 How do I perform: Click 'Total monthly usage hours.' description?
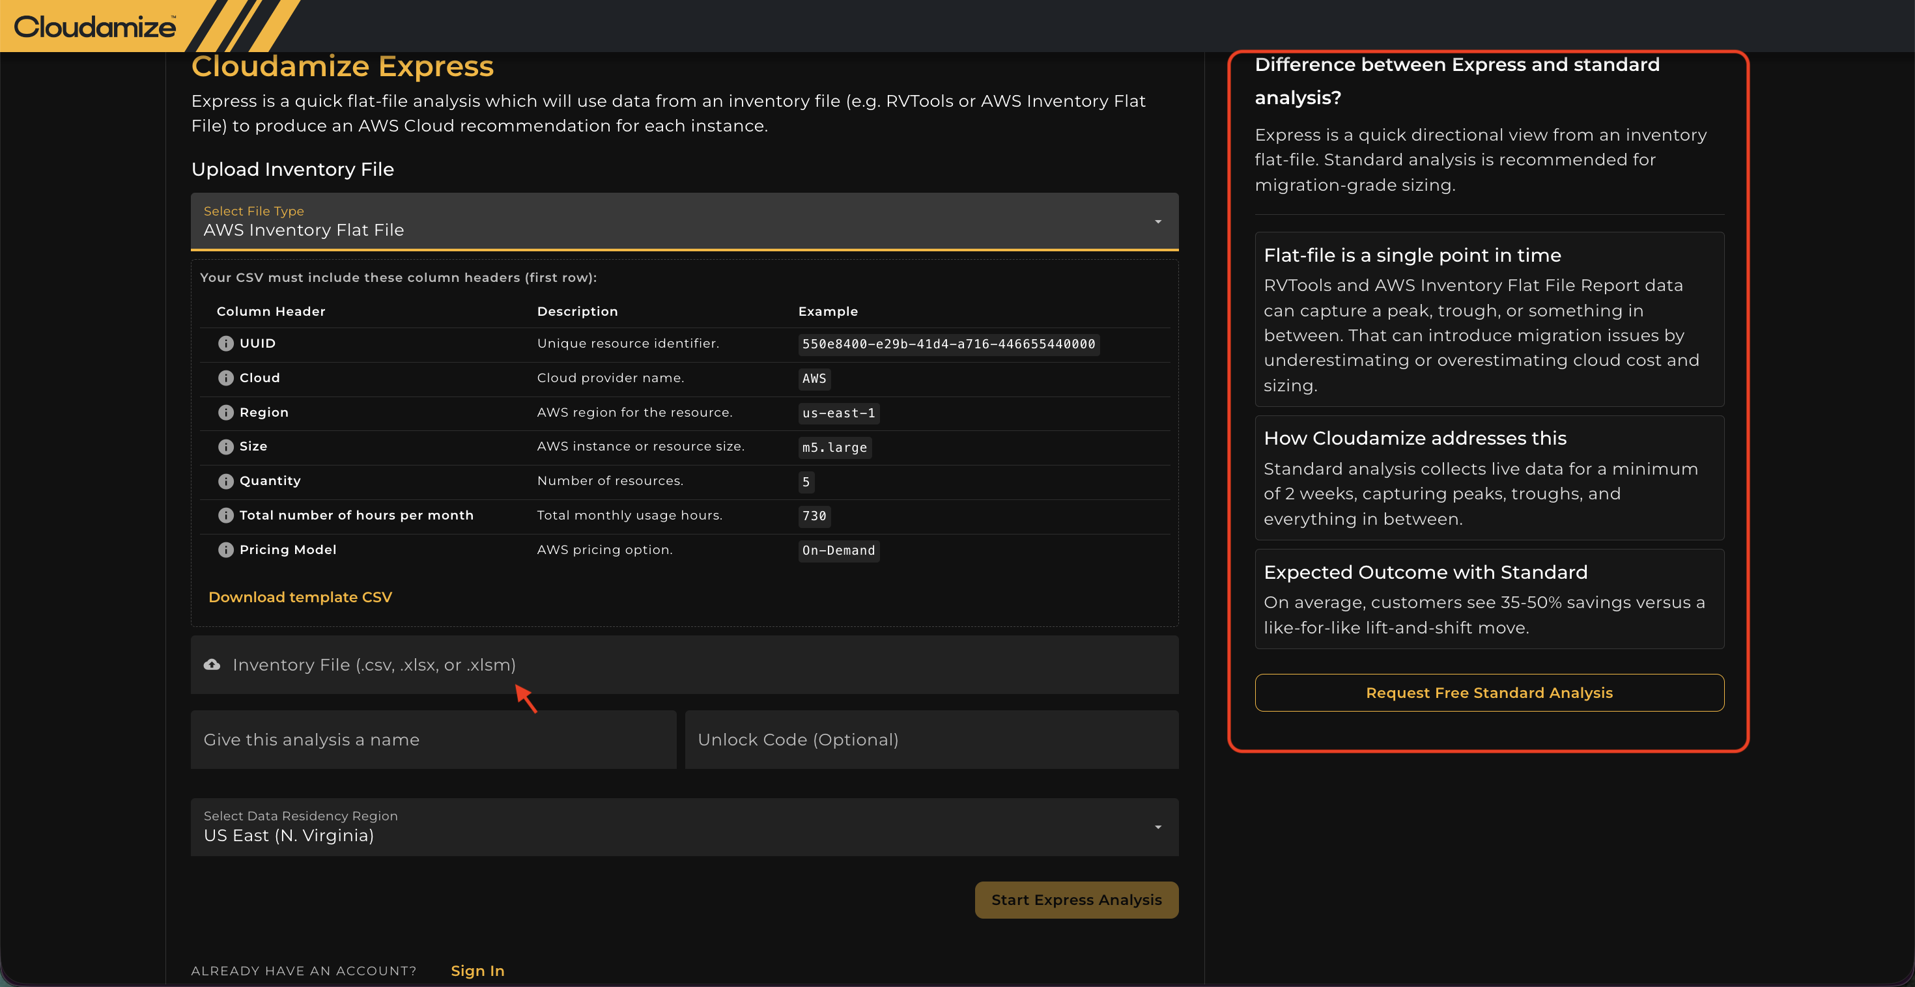click(x=630, y=515)
